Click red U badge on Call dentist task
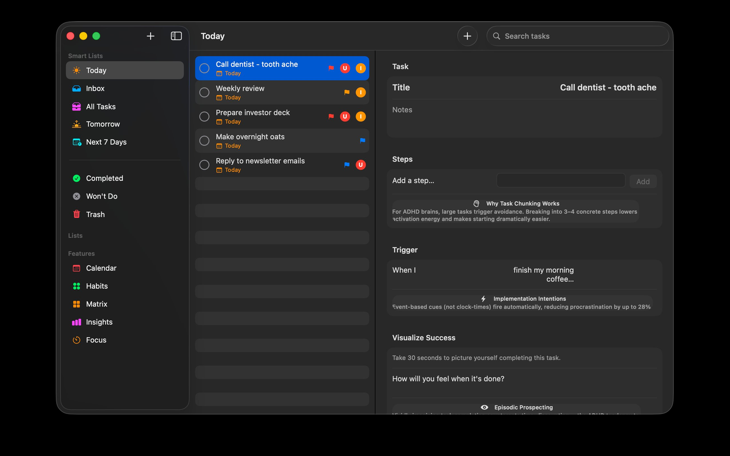 345,68
